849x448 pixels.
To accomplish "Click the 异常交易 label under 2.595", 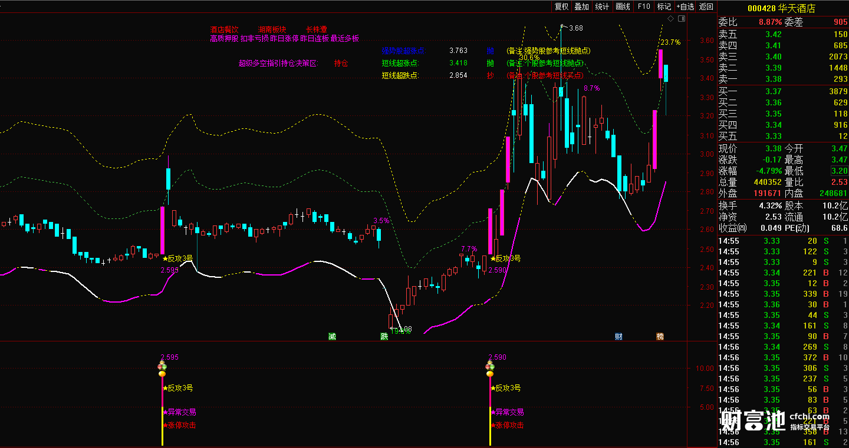I will click(x=179, y=412).
